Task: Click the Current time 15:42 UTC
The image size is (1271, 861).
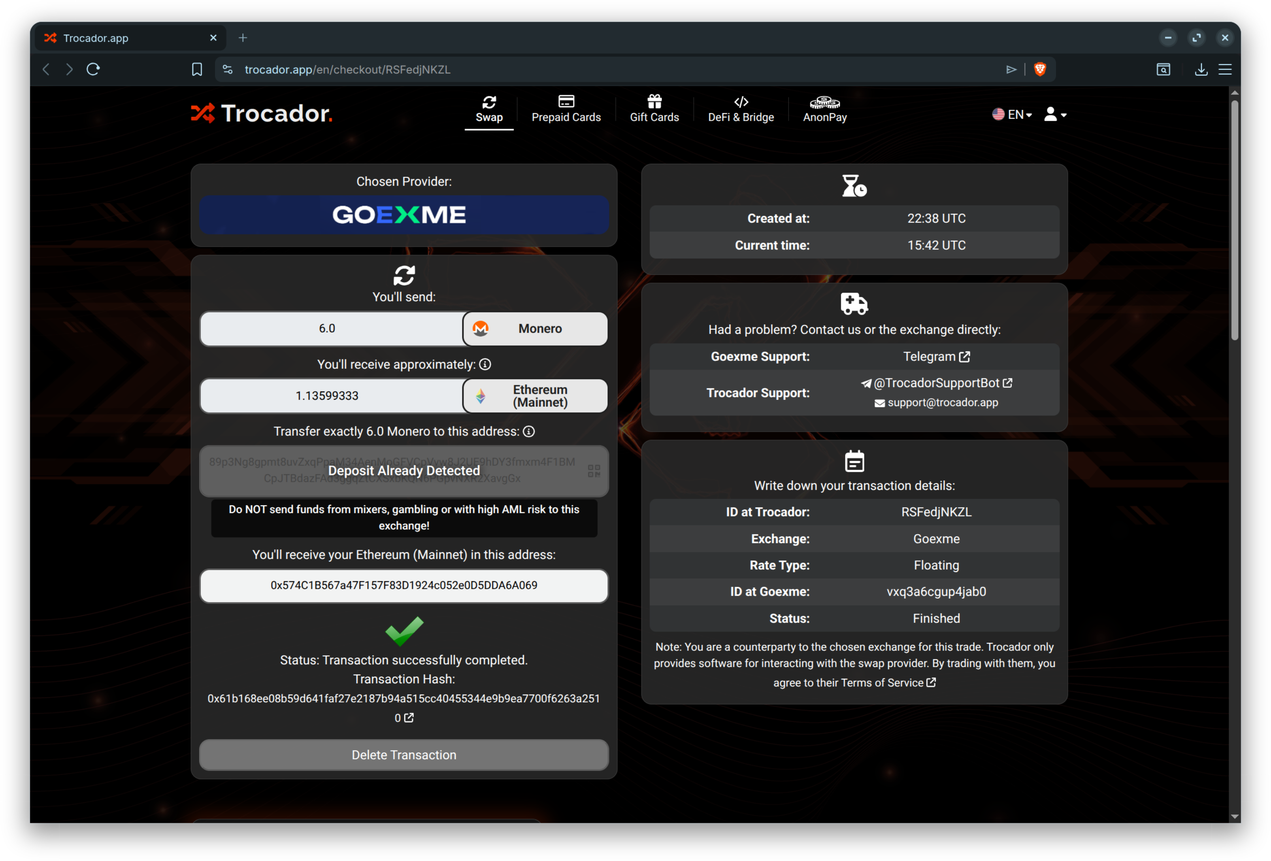Action: click(x=936, y=245)
